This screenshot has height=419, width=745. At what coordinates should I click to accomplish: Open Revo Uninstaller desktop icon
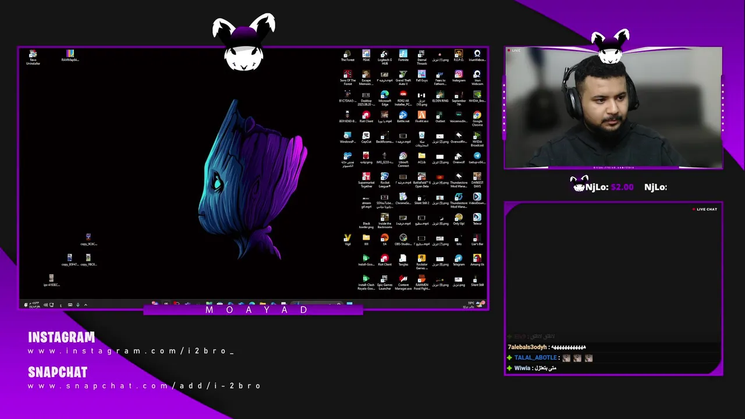click(x=33, y=57)
